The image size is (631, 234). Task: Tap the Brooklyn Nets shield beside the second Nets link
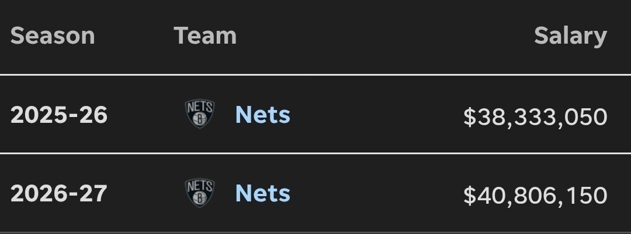click(x=200, y=193)
